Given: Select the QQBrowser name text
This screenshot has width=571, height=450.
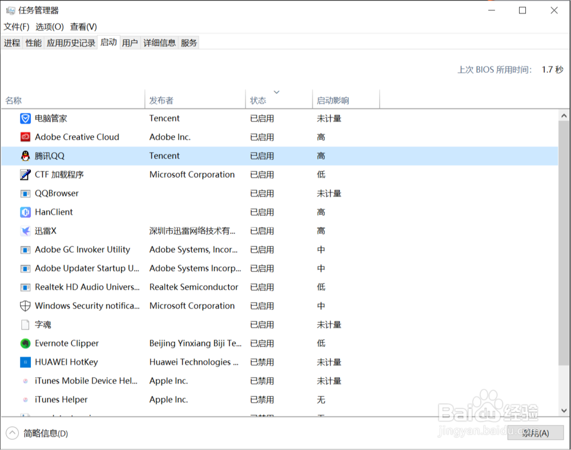Looking at the screenshot, I should pos(57,193).
